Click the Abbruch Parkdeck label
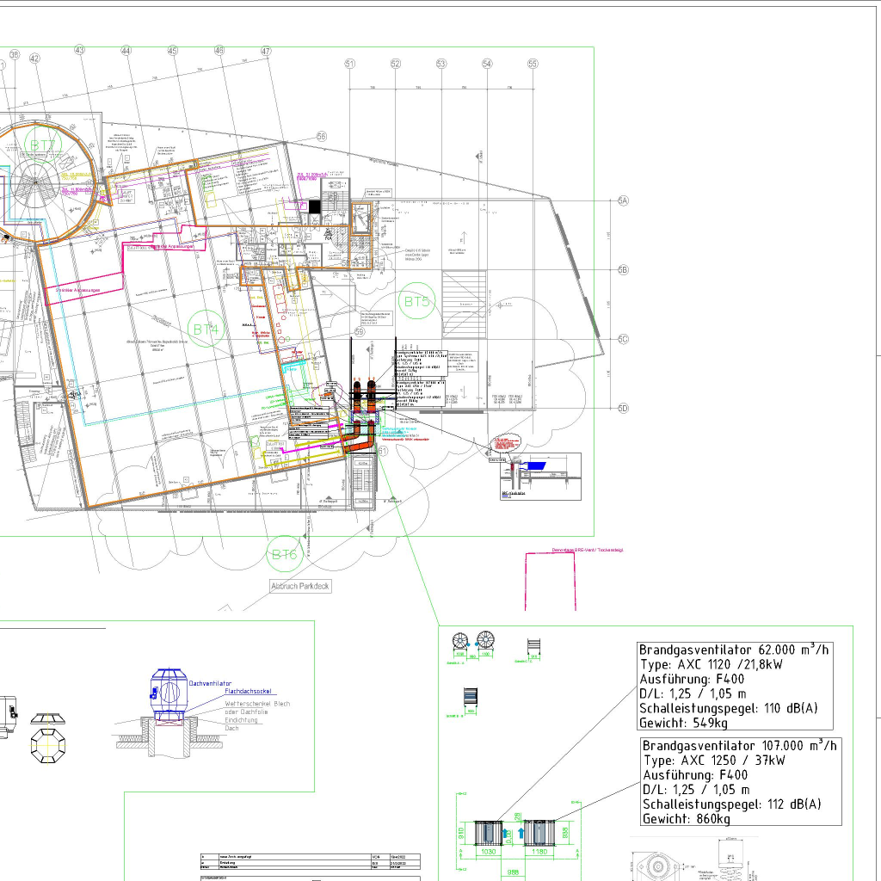Viewport: 881px width, 881px height. pos(300,587)
